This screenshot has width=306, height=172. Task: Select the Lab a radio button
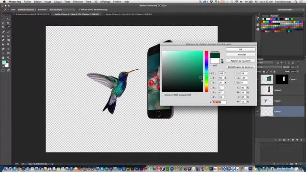click(236, 78)
